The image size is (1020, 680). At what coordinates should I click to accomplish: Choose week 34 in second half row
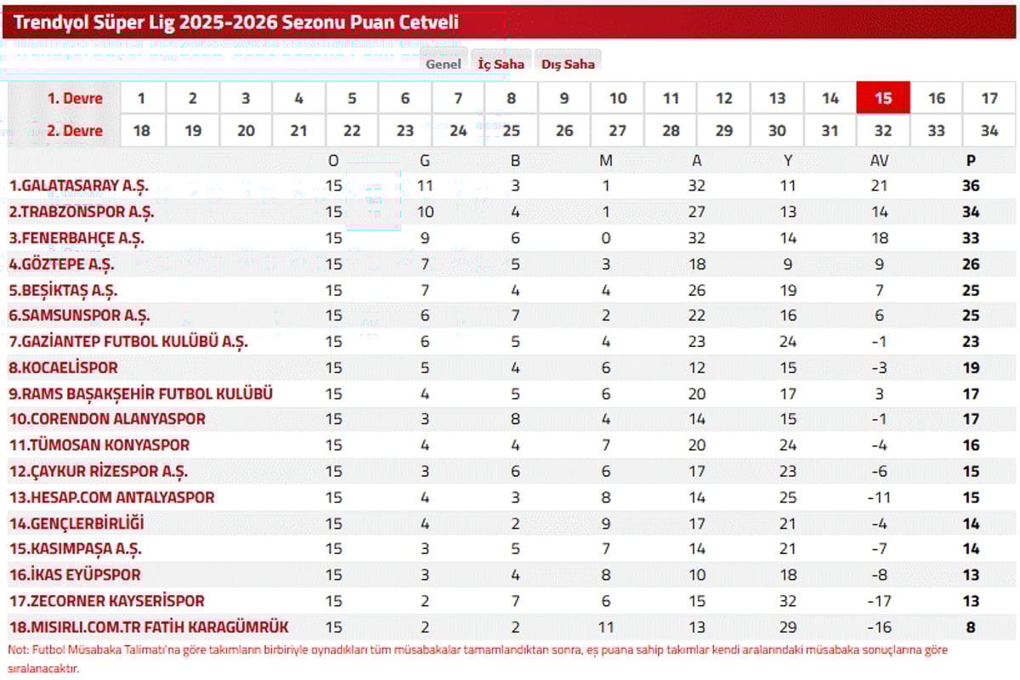point(989,131)
